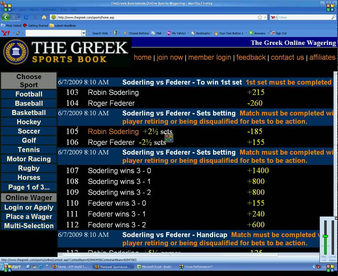Reload the current page
The image size is (338, 276).
[26, 17]
